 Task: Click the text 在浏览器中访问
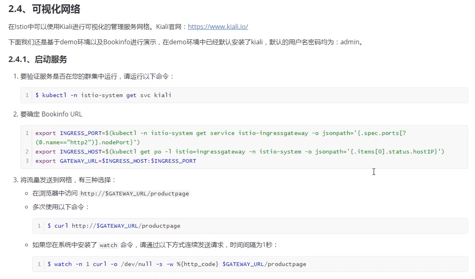[x=55, y=193]
